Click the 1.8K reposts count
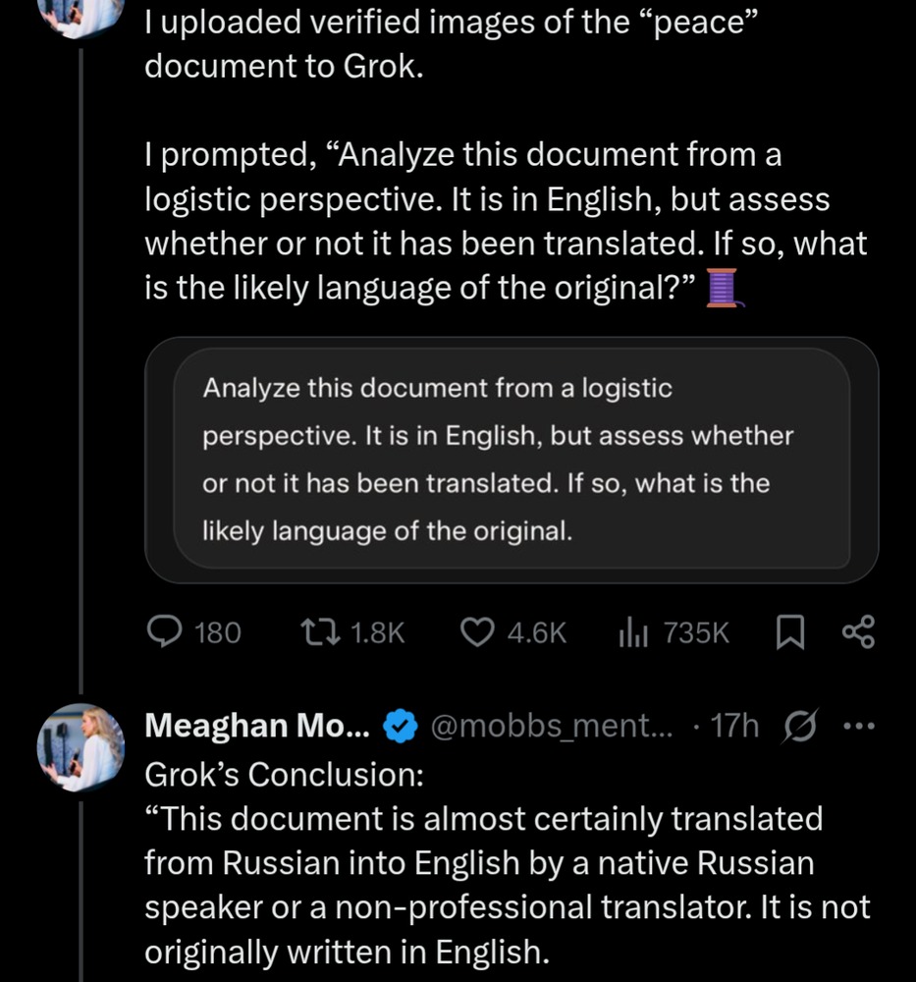 377,632
